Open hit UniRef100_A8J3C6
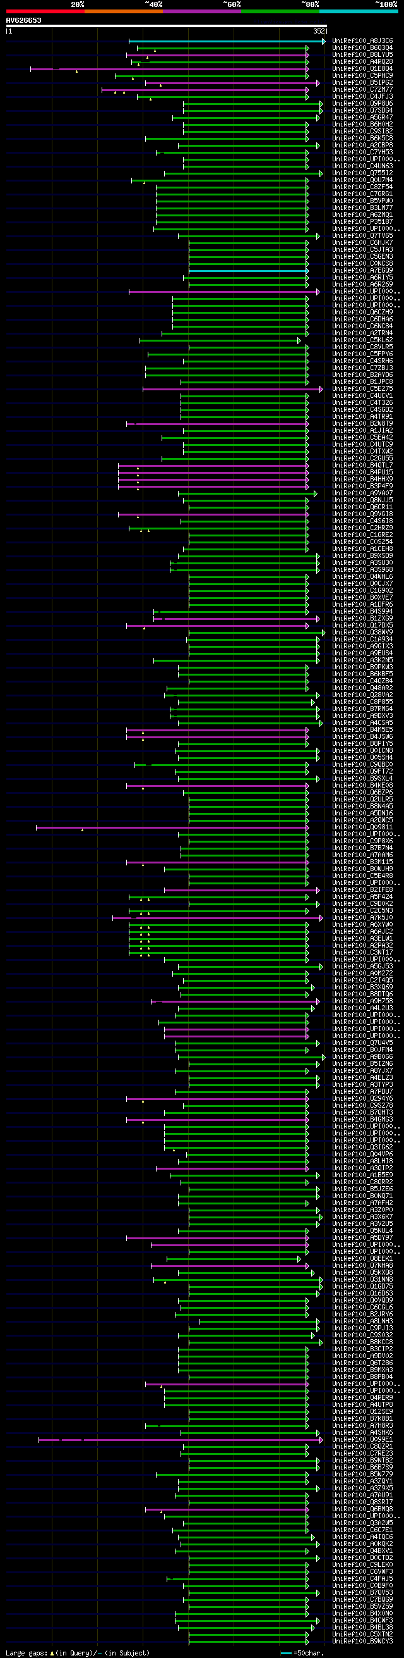404x1658 pixels. [x=363, y=41]
